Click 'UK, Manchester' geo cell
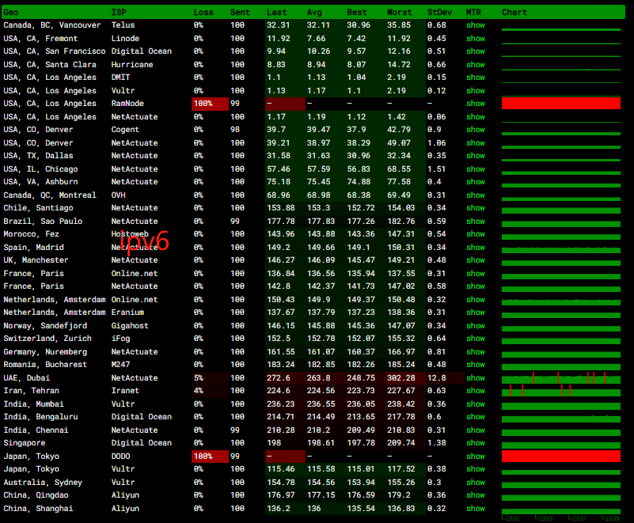The image size is (634, 523). [x=36, y=260]
